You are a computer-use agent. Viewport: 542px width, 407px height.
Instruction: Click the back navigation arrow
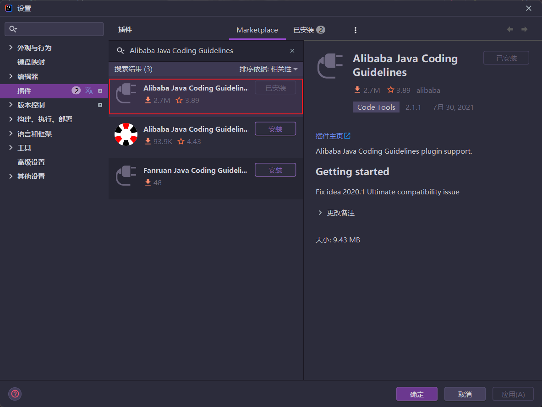click(x=510, y=29)
